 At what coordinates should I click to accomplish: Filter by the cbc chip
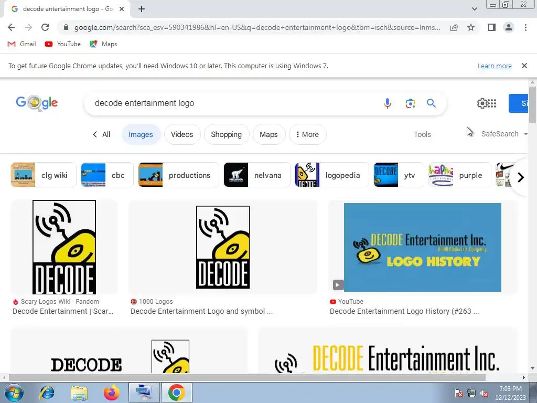(107, 175)
